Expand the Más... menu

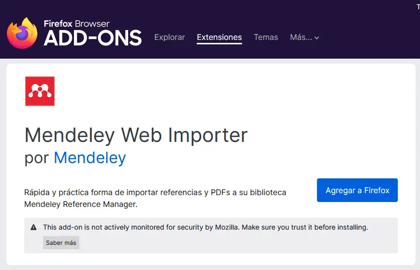pyautogui.click(x=304, y=37)
